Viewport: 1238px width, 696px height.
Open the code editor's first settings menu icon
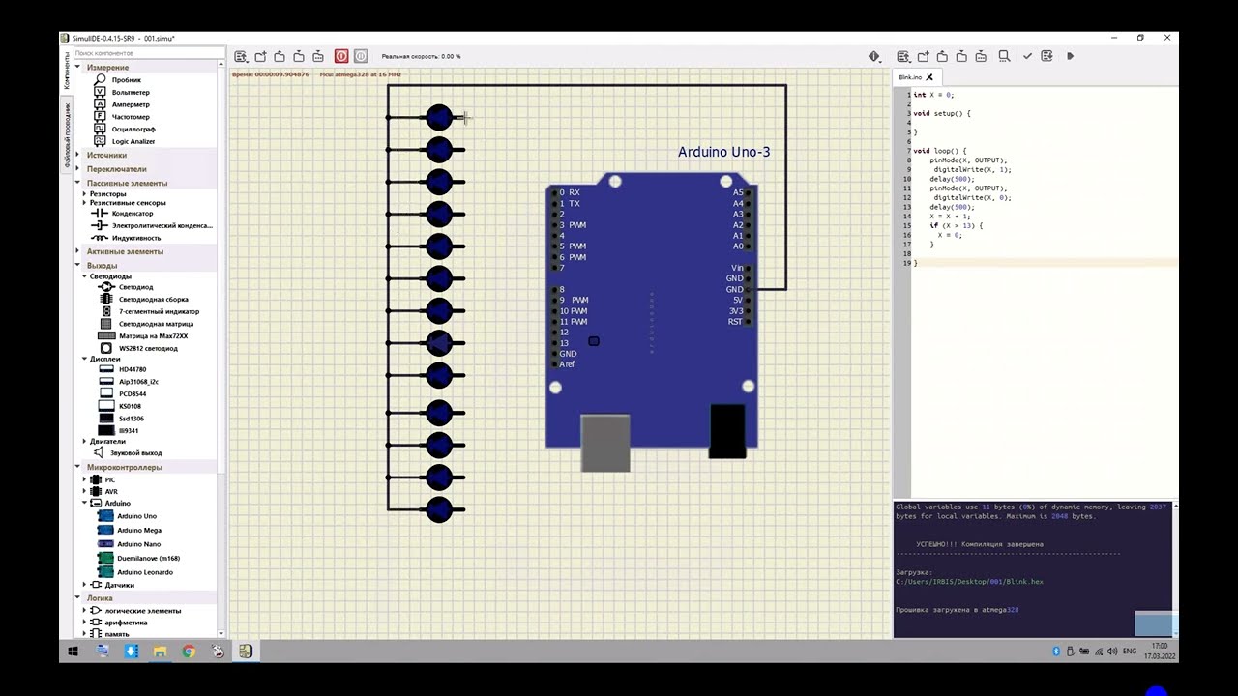click(x=903, y=57)
